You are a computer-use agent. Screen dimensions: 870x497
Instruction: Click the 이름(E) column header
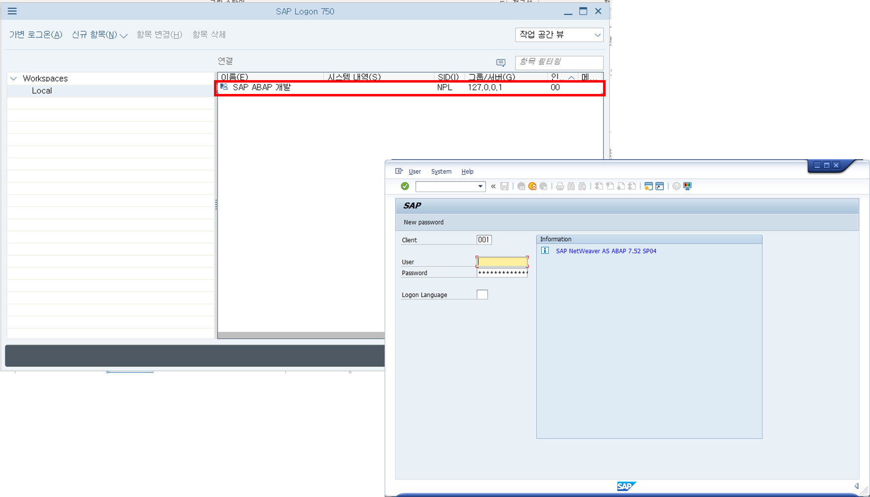(234, 77)
